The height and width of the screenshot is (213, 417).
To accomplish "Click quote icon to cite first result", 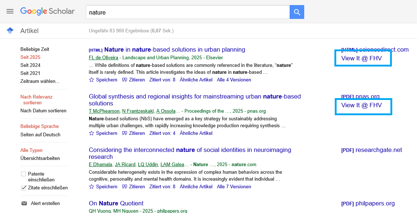I will [124, 80].
